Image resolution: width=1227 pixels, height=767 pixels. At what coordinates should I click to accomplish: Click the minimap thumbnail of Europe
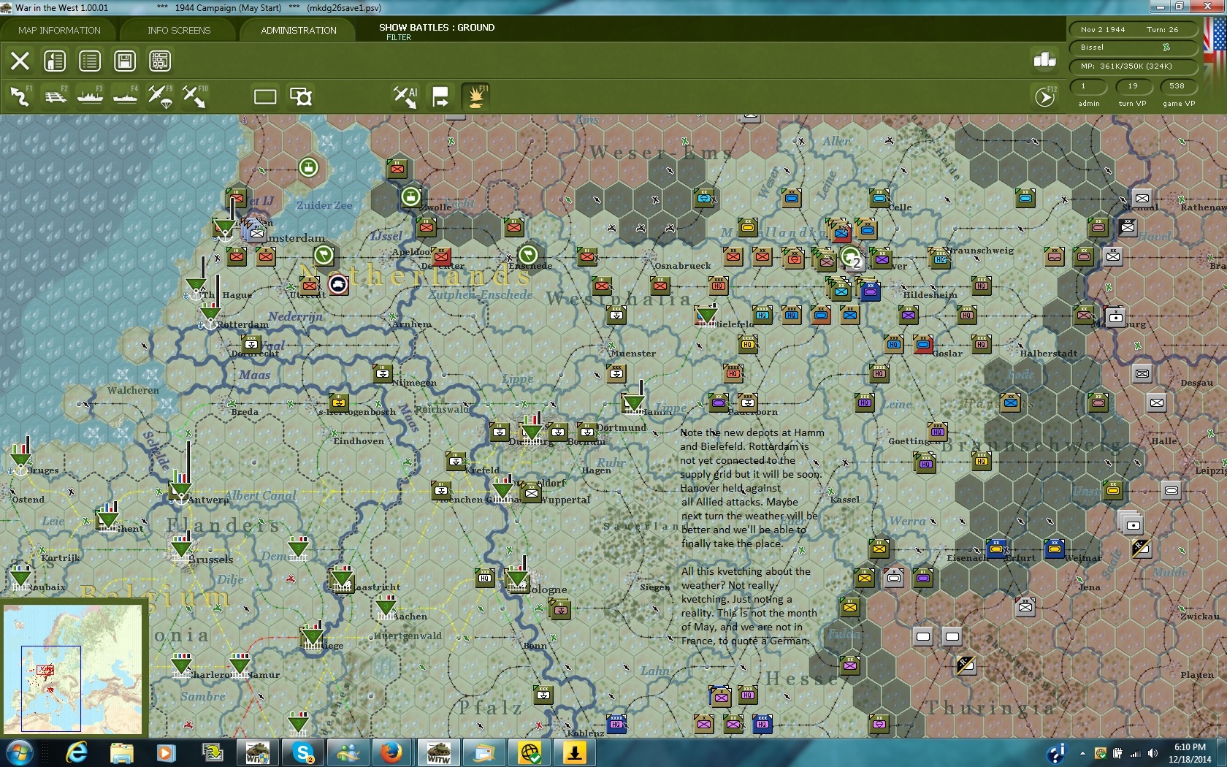coord(73,668)
